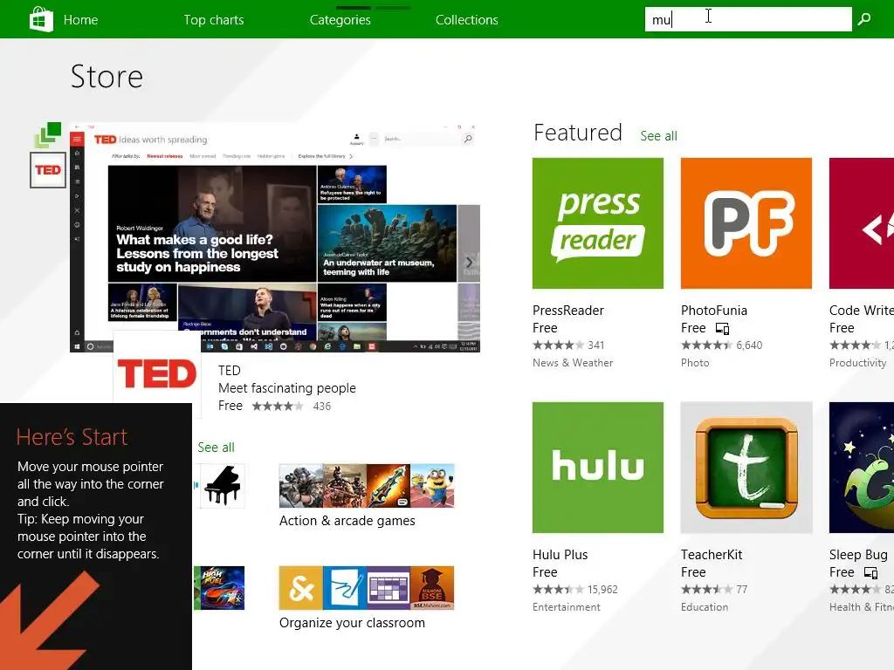Click the sword game thumbnail in arcade collection
Viewport: 894px width, 670px height.
389,486
